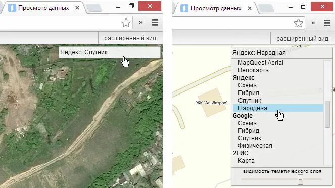Viewport: 335px width, 188px height.
Task: Minimize the left browser window
Action: 118,7
